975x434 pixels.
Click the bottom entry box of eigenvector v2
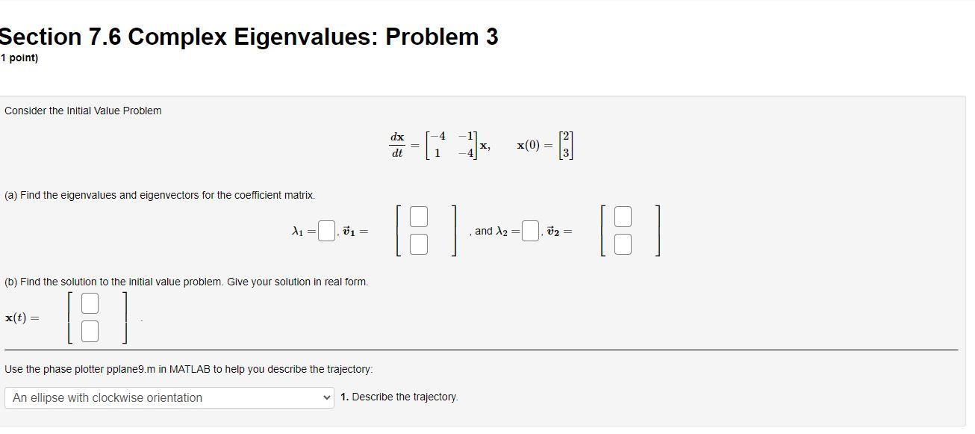[x=623, y=244]
